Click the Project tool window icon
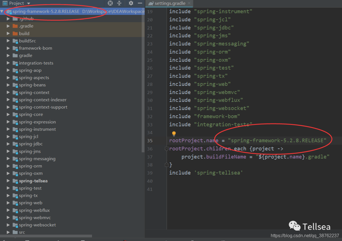This screenshot has height=241, width=342. [5, 3]
